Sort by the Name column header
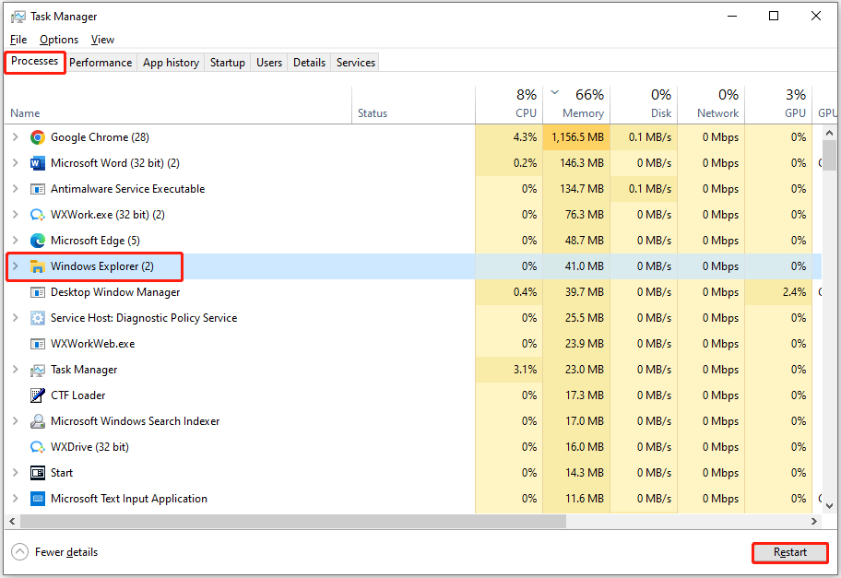This screenshot has height=578, width=841. 178,105
